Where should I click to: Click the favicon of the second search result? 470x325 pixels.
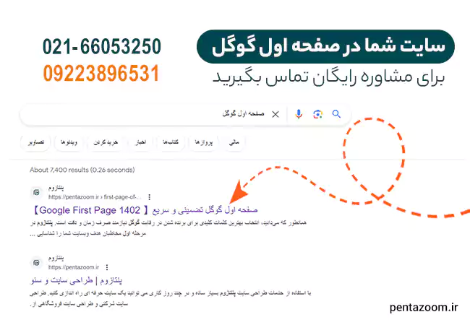[37, 263]
